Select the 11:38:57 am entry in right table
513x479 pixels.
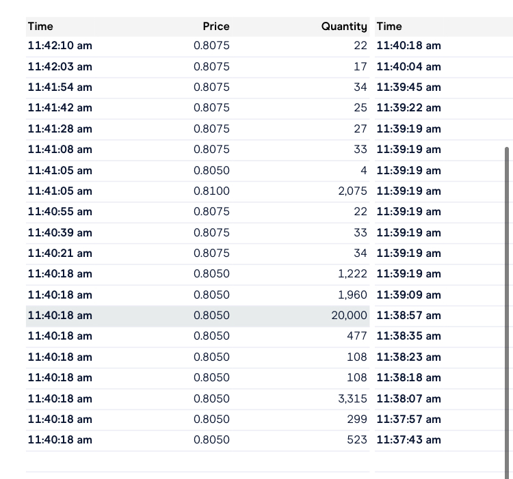409,316
